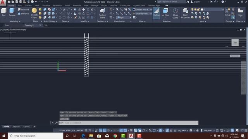Open the AutoCAD application menu logo
248x139 pixels.
coord(3,3)
